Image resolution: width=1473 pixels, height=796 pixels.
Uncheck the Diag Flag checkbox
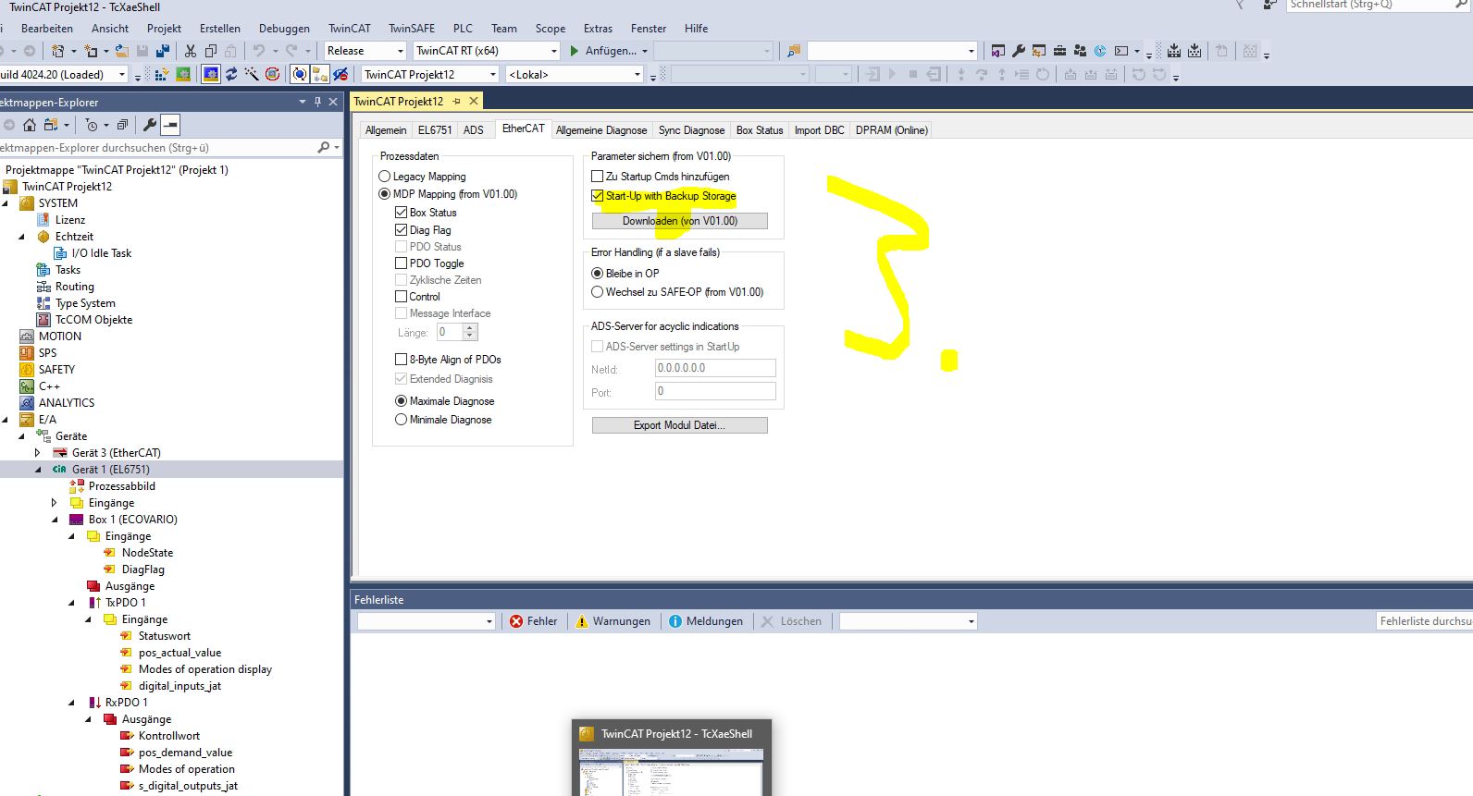click(402, 230)
